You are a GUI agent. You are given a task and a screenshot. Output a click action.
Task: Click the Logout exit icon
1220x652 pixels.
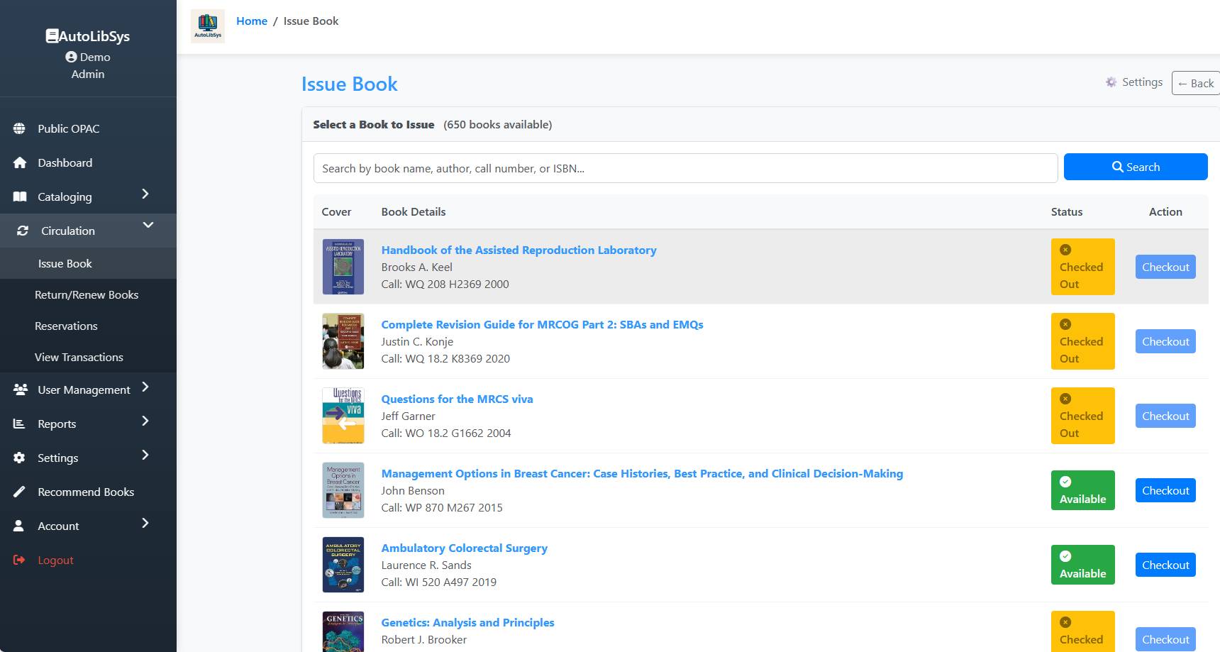coord(20,560)
